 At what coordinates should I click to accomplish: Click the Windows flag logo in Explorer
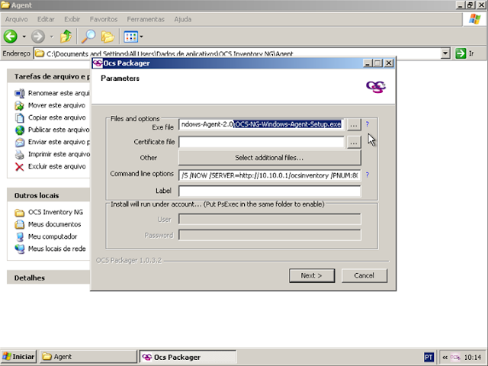(x=475, y=19)
